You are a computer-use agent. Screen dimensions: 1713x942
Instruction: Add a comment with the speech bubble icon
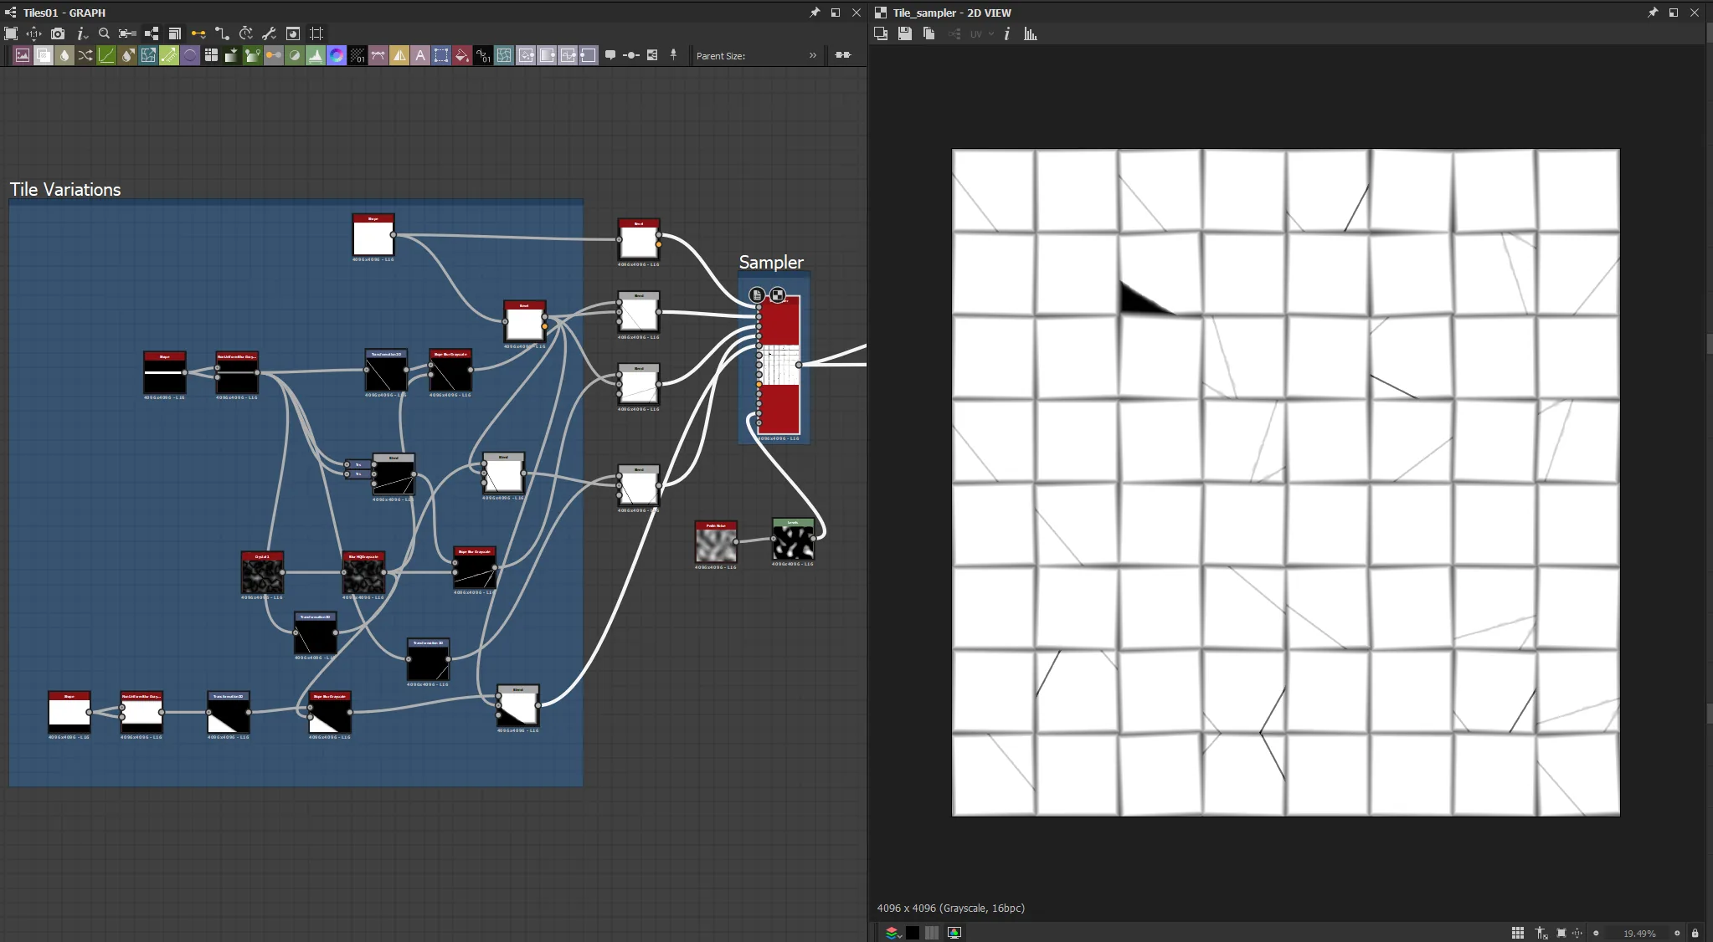(610, 55)
